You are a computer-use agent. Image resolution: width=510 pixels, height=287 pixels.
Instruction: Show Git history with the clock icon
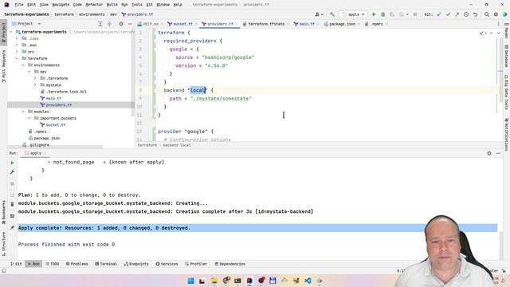coord(466,14)
